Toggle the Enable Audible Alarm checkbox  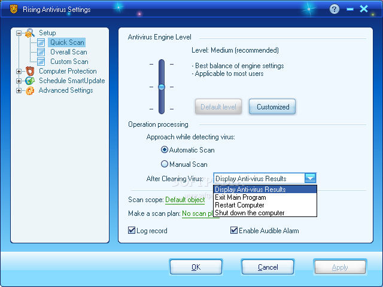pos(234,230)
